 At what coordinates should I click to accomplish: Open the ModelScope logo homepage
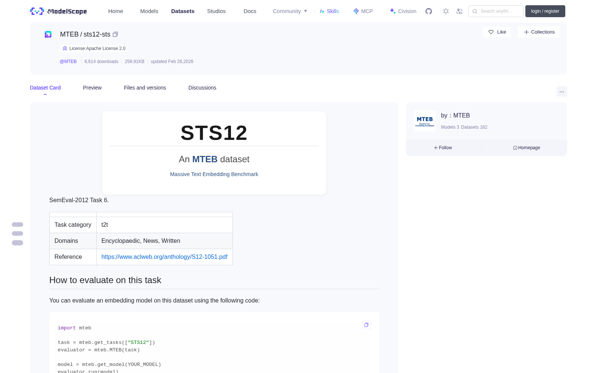58,11
